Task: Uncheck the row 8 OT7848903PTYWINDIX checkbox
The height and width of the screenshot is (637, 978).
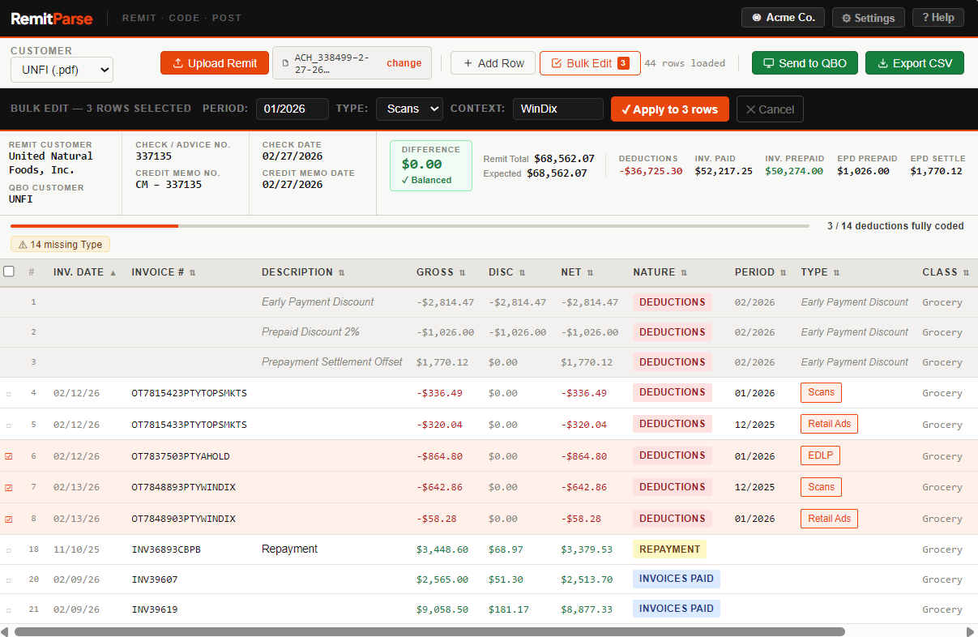Action: pos(9,519)
